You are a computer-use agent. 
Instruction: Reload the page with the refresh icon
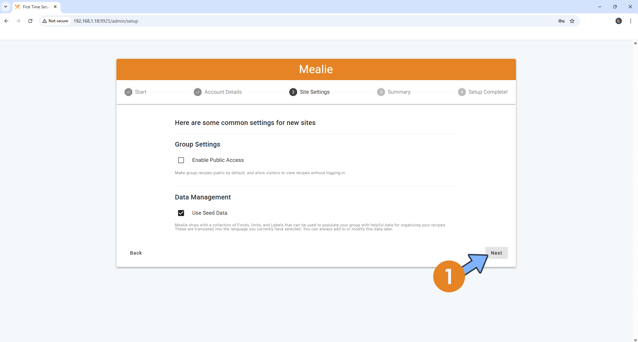30,21
